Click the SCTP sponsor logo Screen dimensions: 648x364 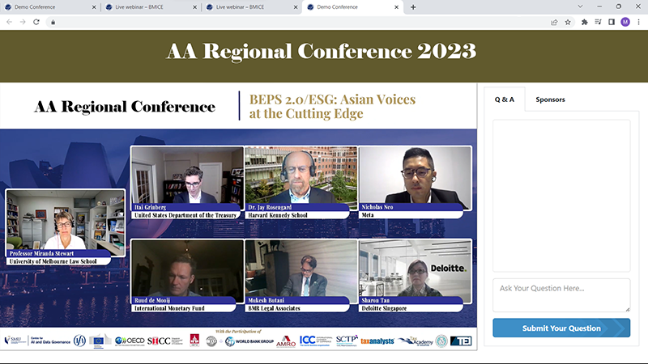(x=347, y=341)
